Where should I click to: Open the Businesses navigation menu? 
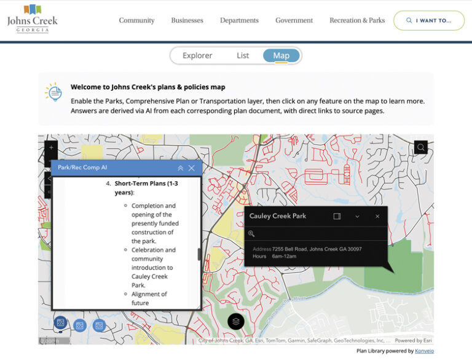(187, 20)
